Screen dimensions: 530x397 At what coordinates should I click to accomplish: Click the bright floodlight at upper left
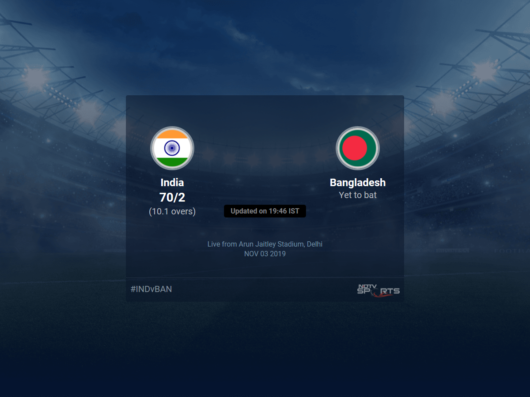(x=35, y=78)
